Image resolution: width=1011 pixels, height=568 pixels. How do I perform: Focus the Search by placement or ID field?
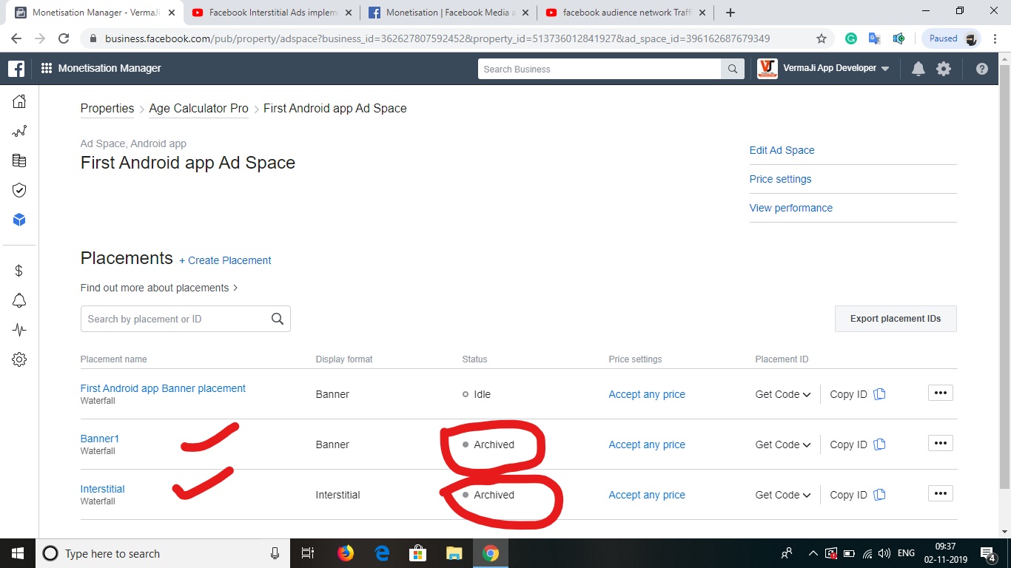(x=185, y=319)
